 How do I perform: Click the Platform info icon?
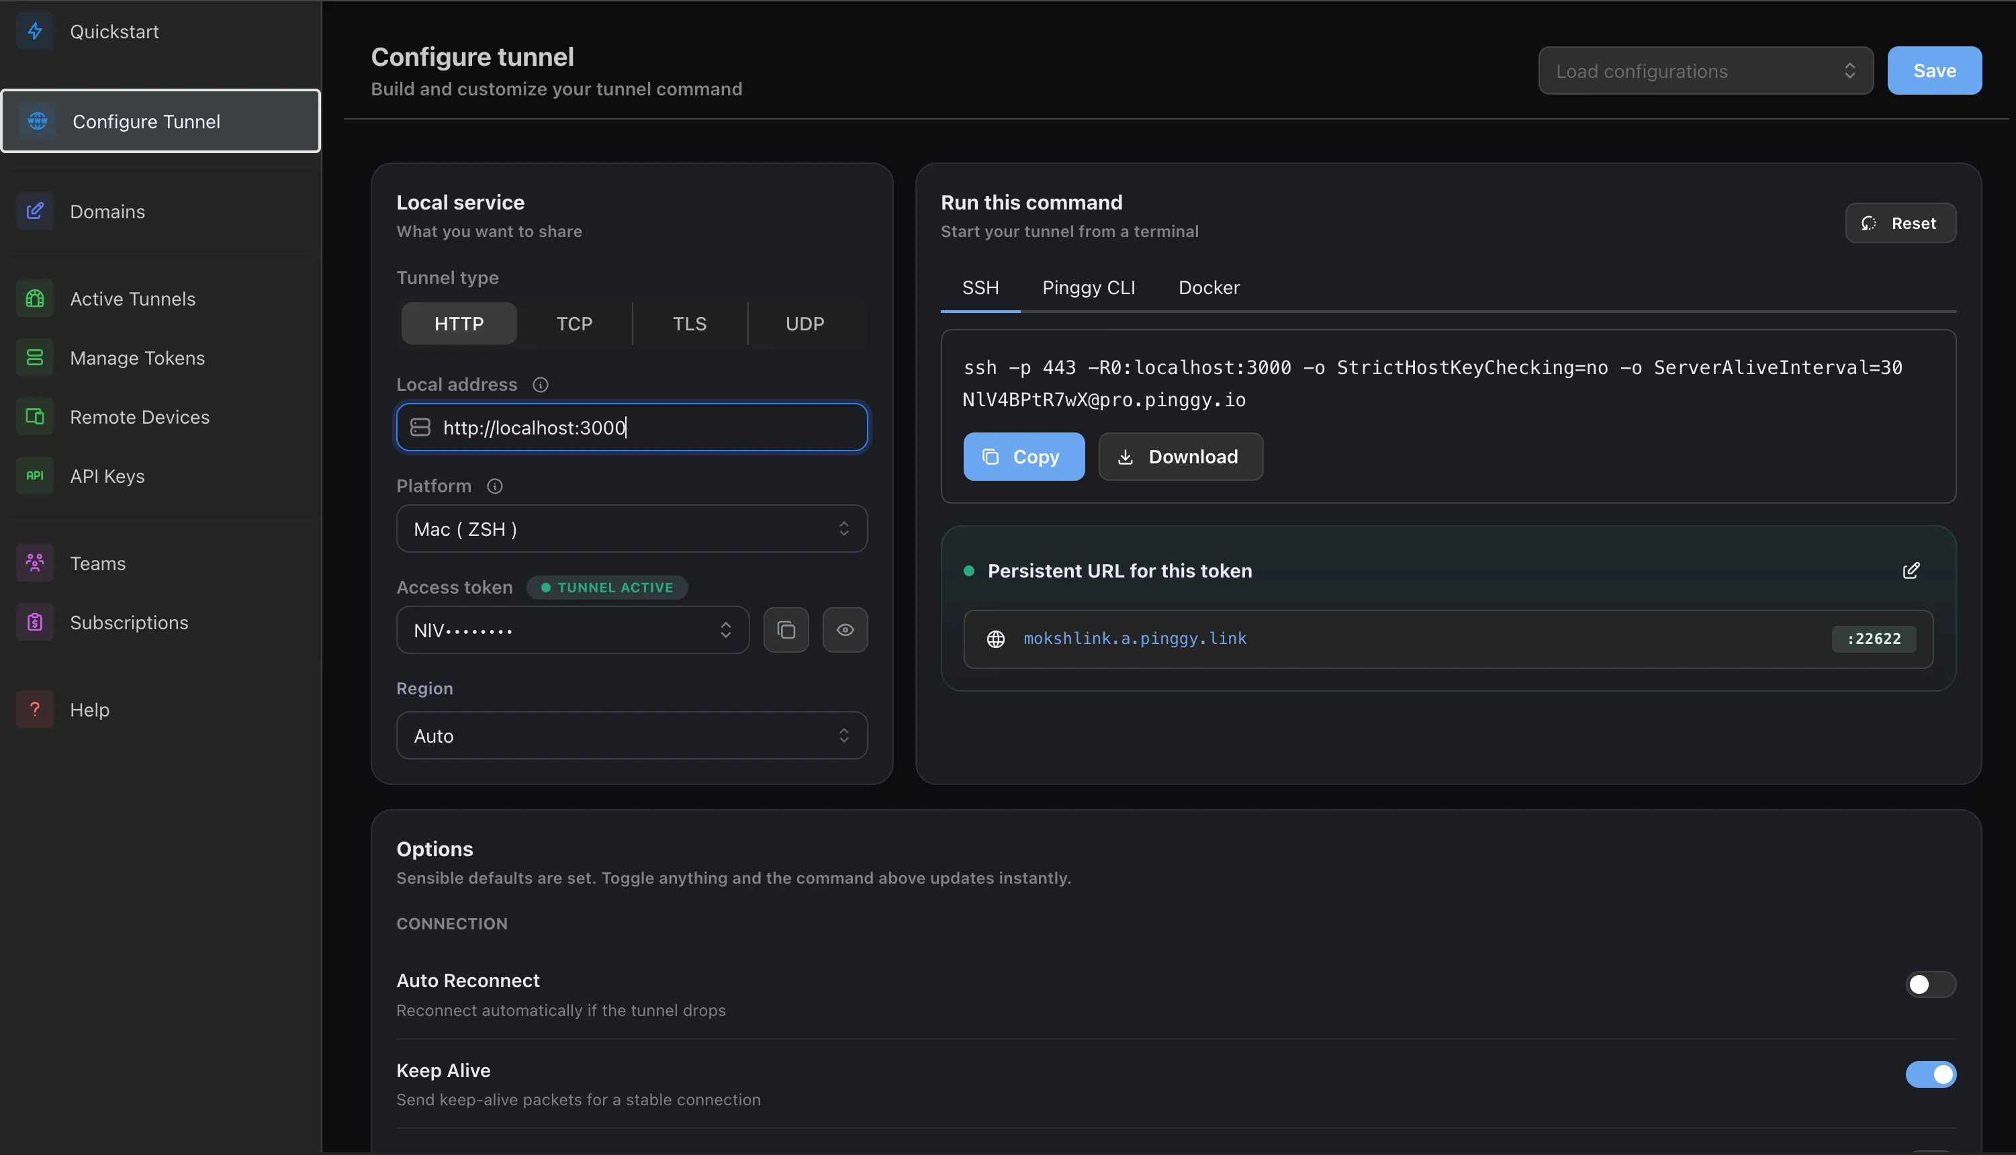495,486
